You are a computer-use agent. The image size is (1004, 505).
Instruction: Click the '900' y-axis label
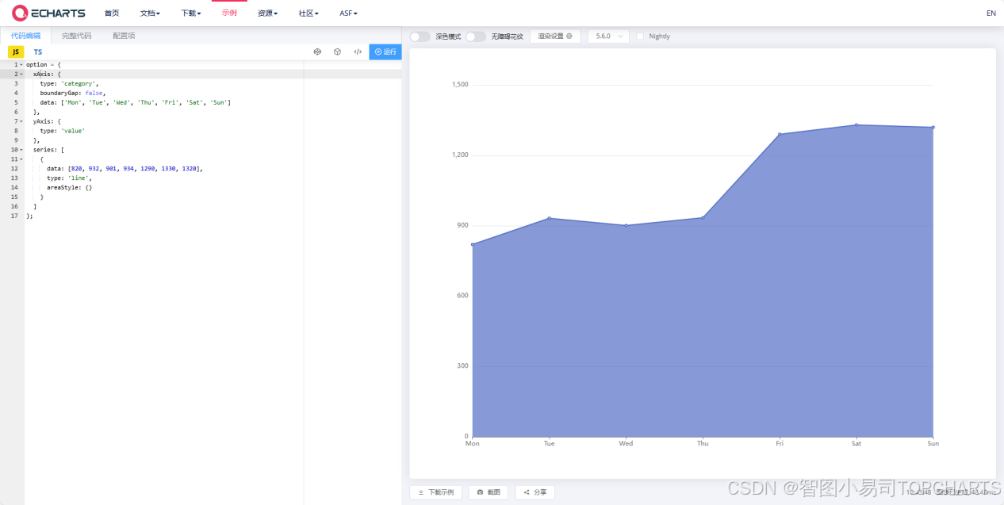462,225
